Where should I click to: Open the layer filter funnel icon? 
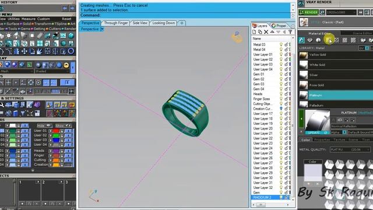point(290,32)
